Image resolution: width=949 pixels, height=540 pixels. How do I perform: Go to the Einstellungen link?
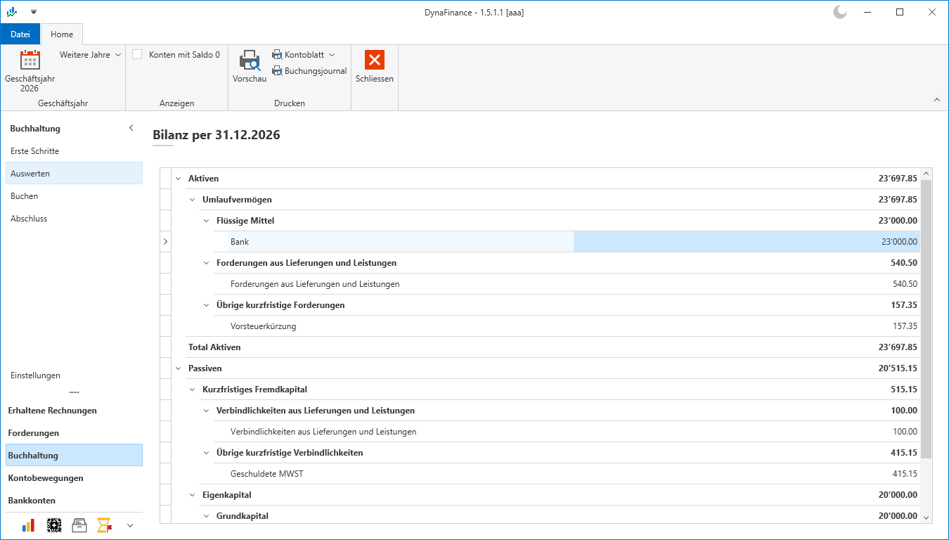(x=35, y=375)
